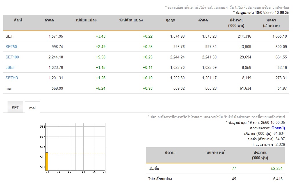Select SETHD percent change +0.10

coord(148,78)
